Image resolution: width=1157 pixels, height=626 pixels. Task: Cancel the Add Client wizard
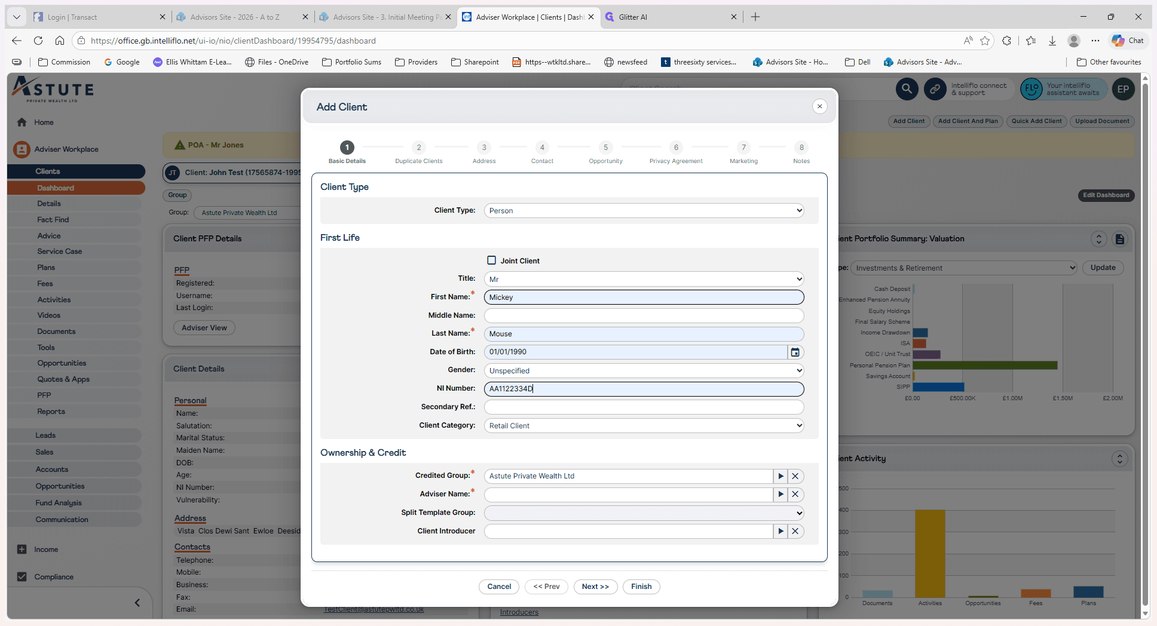click(x=499, y=587)
